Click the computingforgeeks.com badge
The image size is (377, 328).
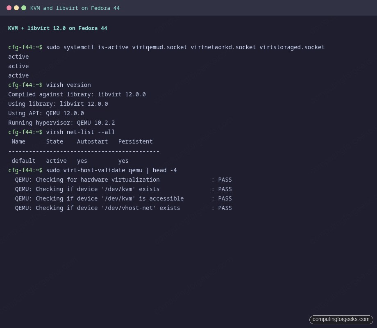tap(341, 319)
